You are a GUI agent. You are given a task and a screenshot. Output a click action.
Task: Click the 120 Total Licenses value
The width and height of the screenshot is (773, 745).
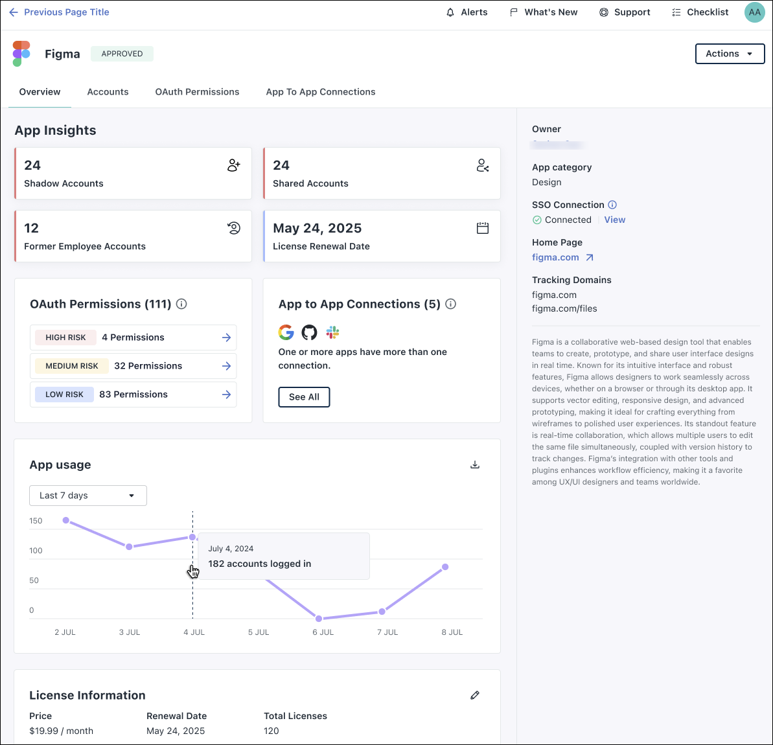pos(271,731)
